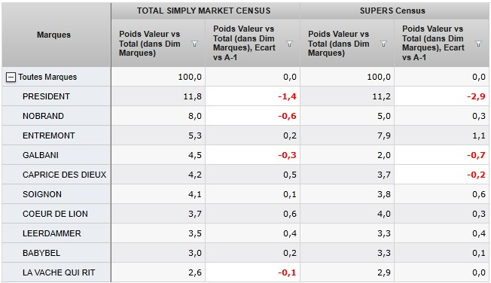Image resolution: width=491 pixels, height=283 pixels.
Task: Click SUPERS Census group header
Action: point(392,11)
